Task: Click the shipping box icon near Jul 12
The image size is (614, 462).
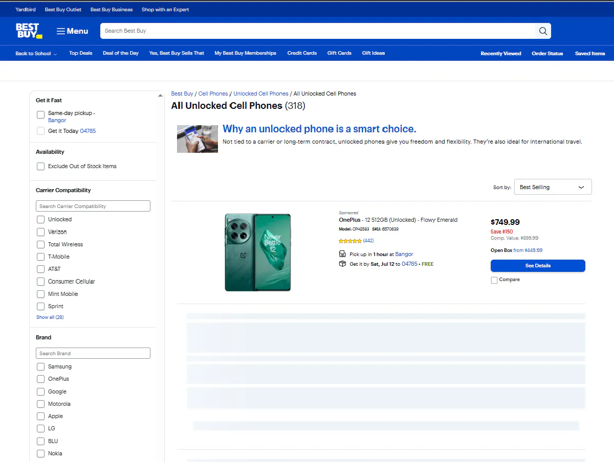Action: 342,264
